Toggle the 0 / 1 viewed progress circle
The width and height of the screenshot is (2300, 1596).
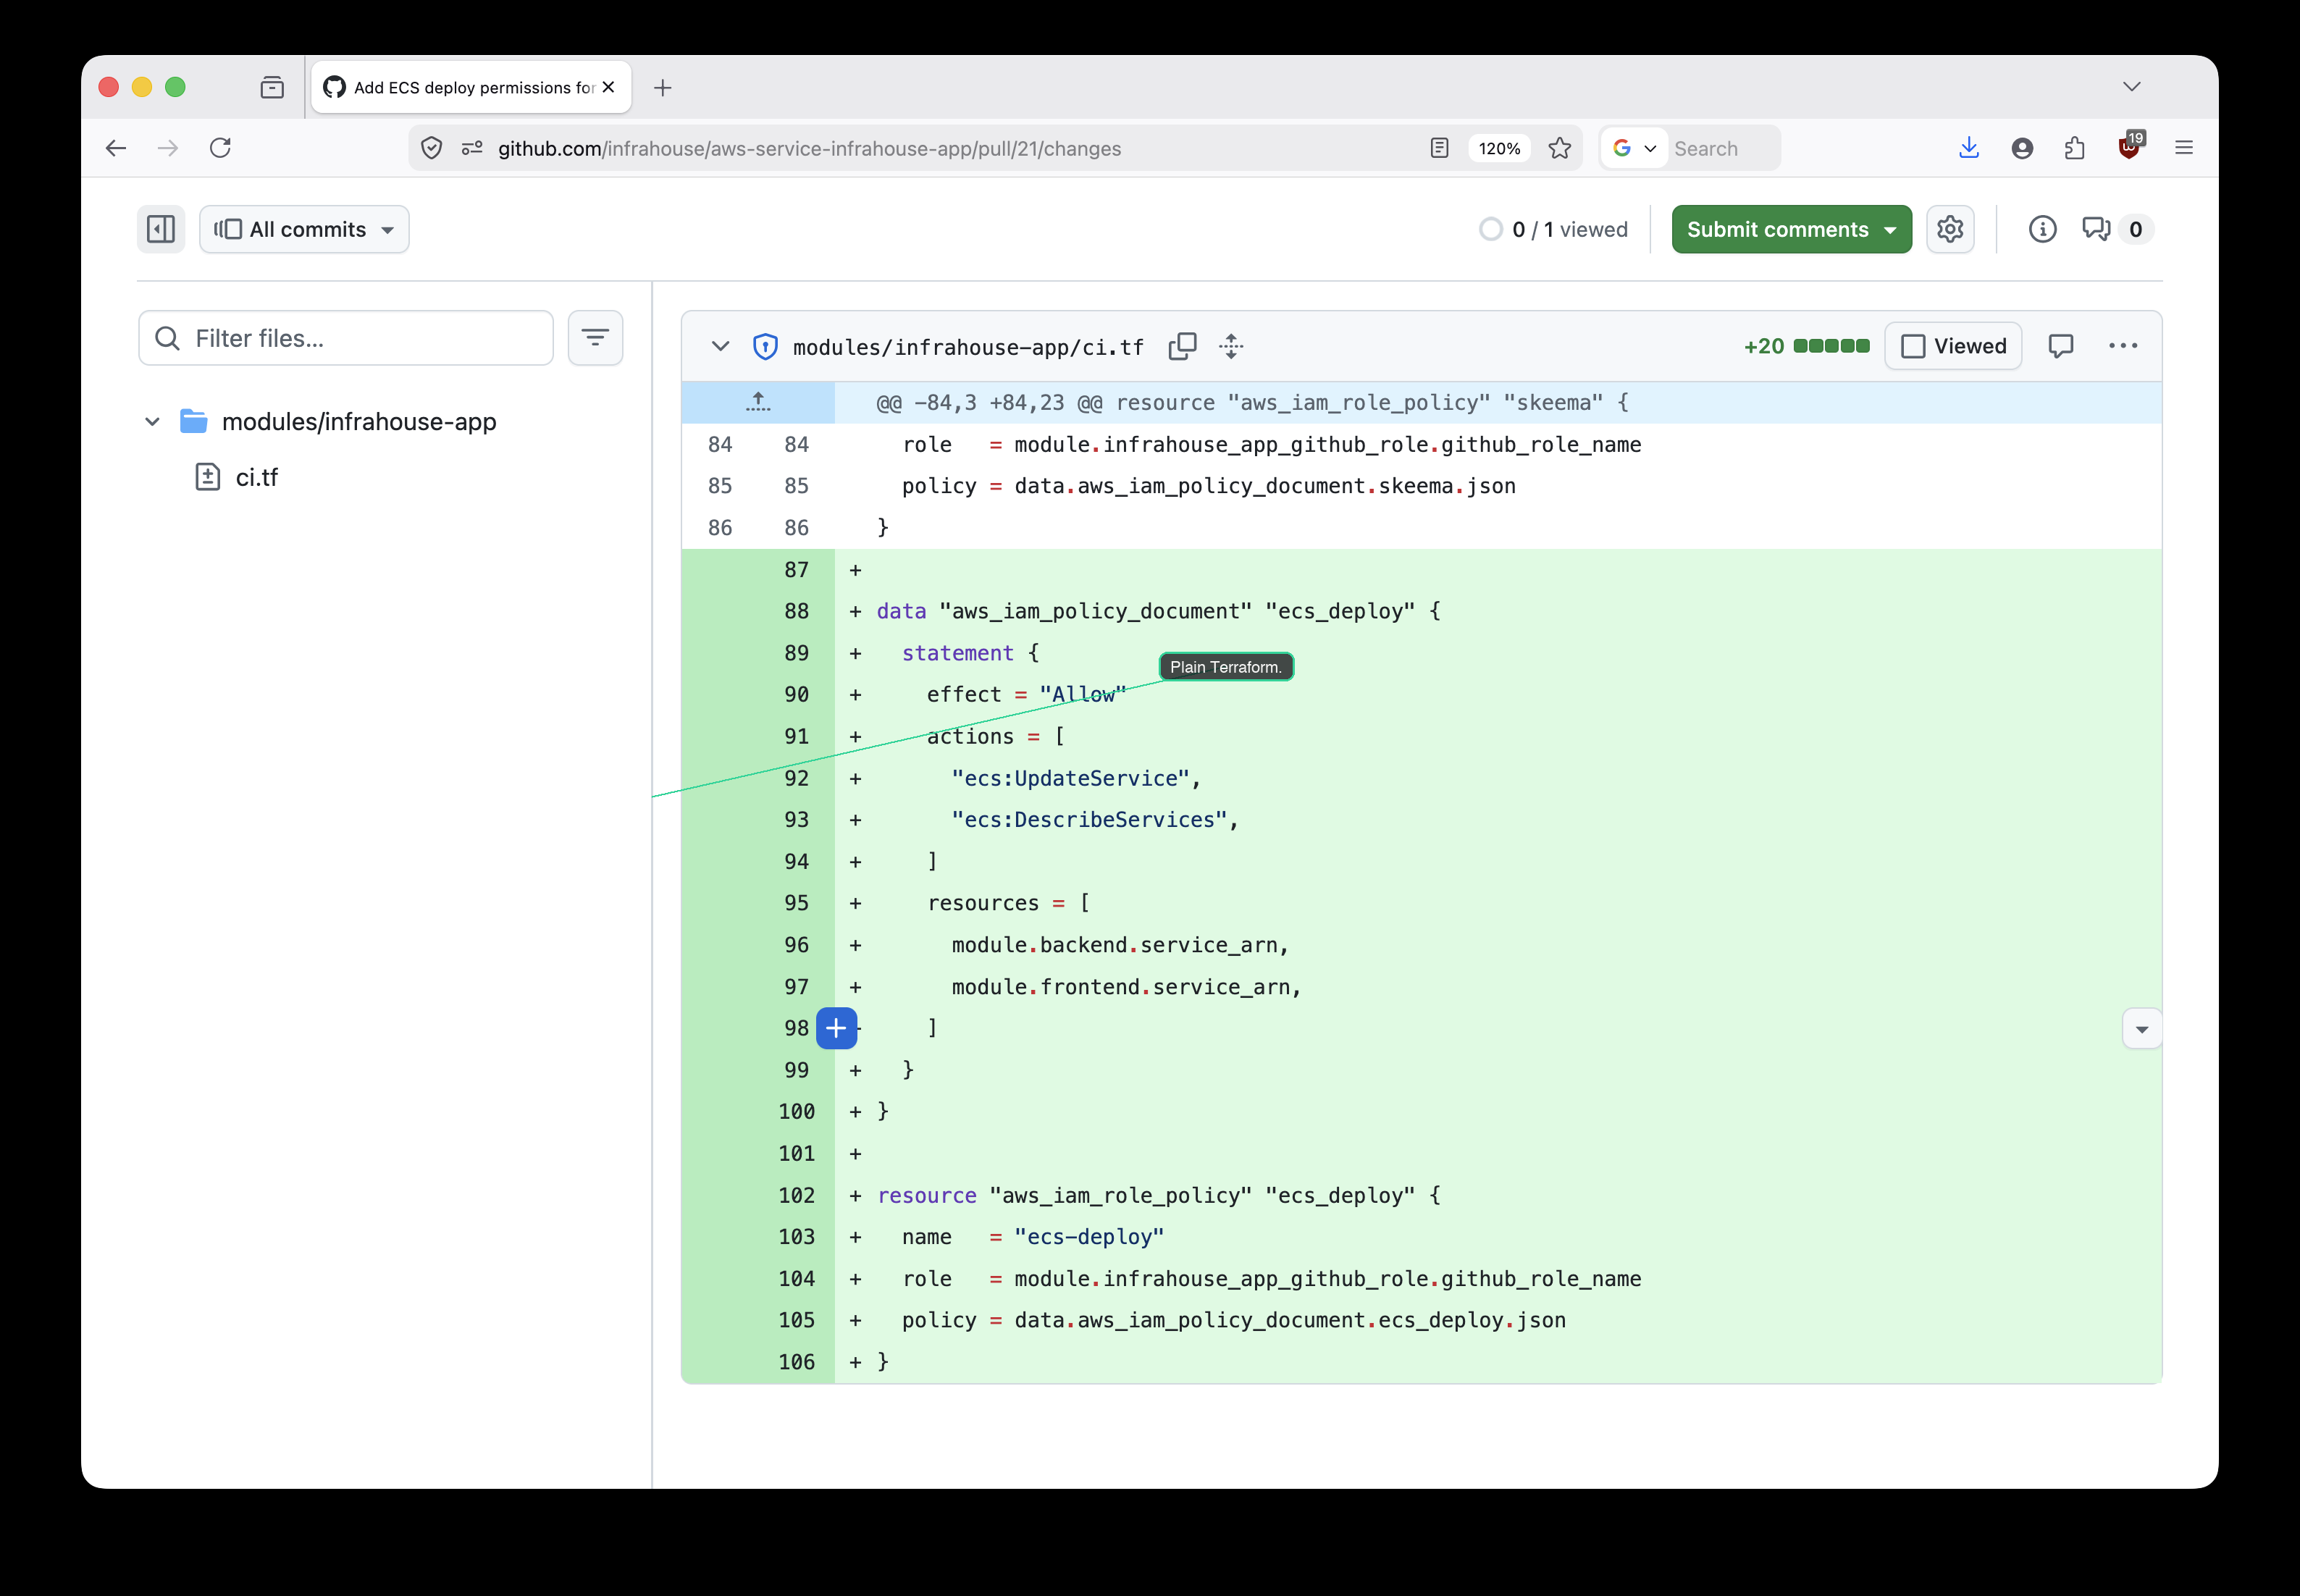pos(1490,229)
